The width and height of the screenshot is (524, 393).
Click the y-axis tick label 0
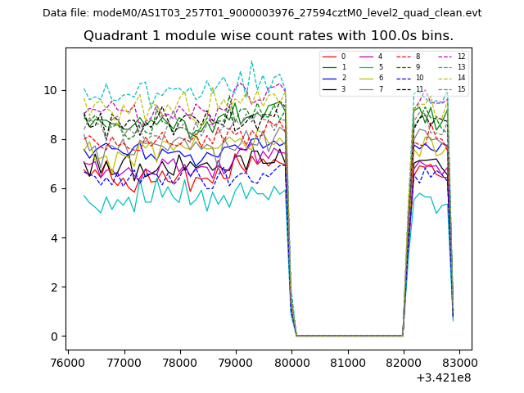click(54, 337)
